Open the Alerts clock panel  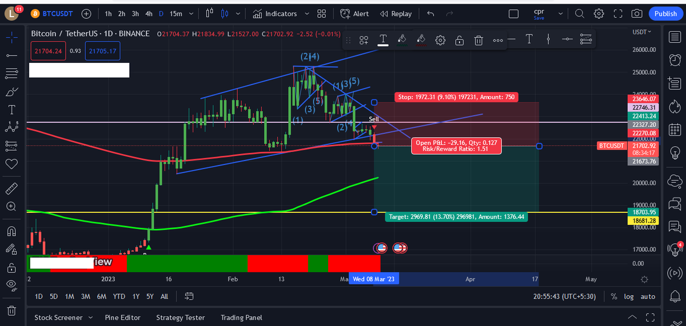[675, 59]
